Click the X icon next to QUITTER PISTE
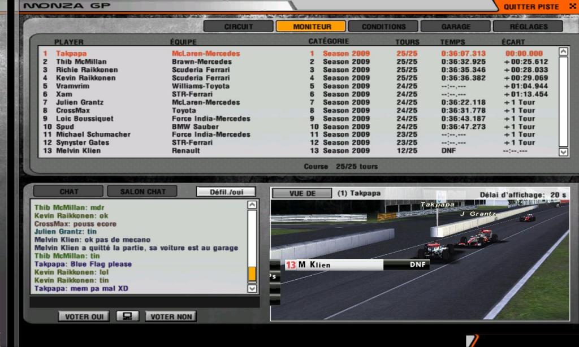Screen dimensions: 579x347 [572, 6]
